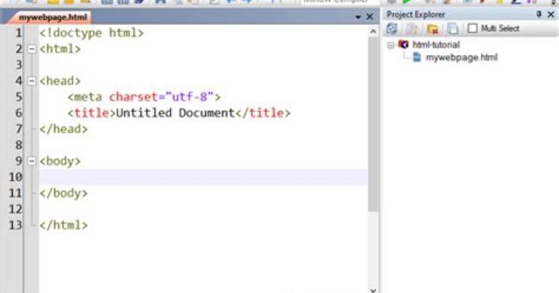Click the html-tutorial project icon
This screenshot has height=293, width=559.
coord(403,44)
